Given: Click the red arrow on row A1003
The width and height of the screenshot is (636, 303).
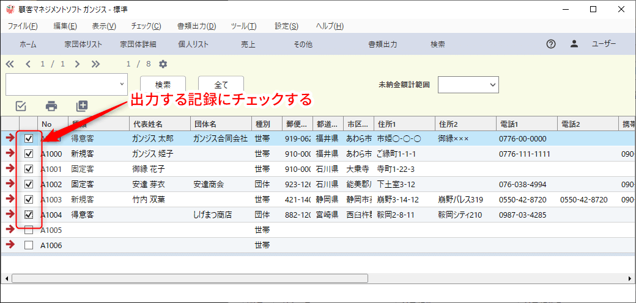Looking at the screenshot, I should tap(10, 199).
